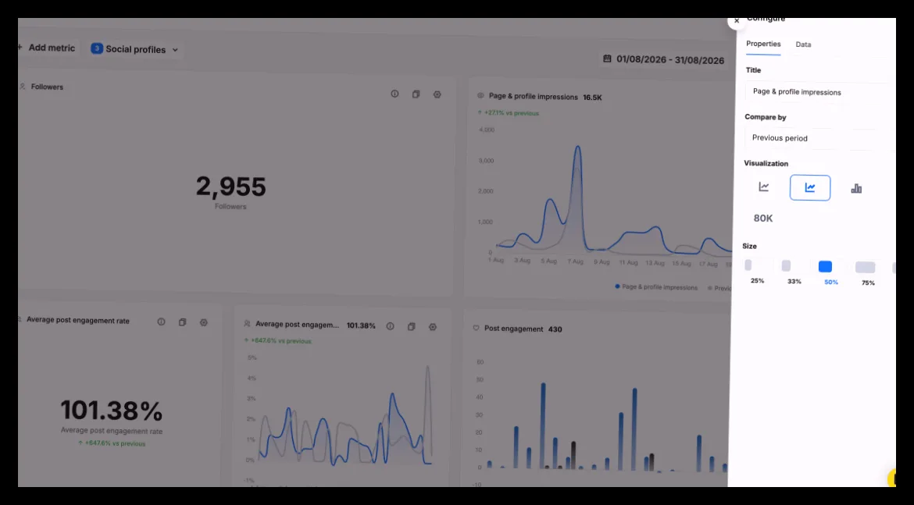Viewport: 914px width, 505px height.
Task: Click the 2,955 followers count
Action: pyautogui.click(x=230, y=187)
